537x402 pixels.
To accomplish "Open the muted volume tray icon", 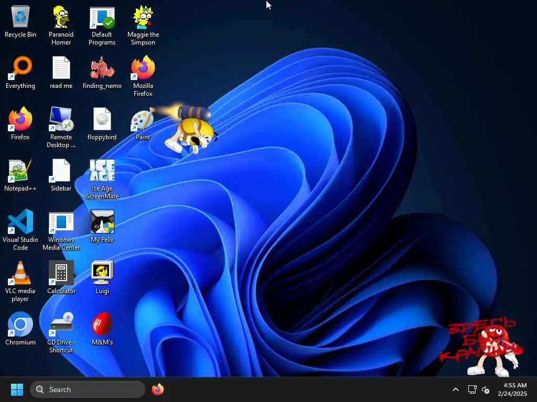I will coord(485,389).
